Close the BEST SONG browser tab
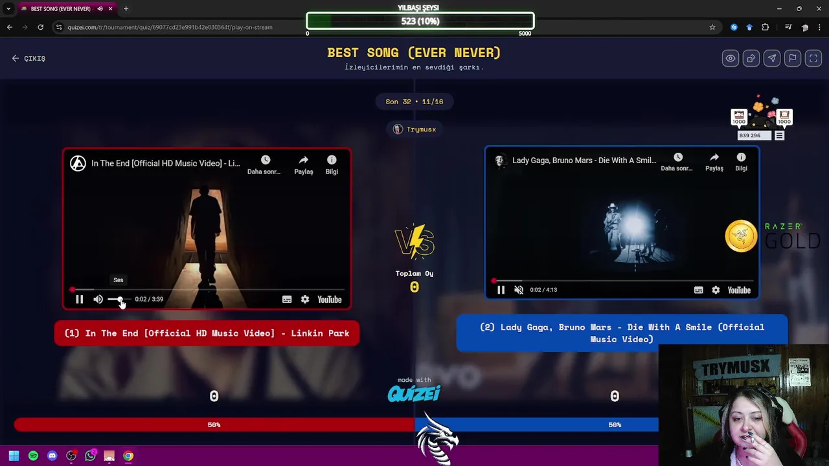The width and height of the screenshot is (829, 466). [x=110, y=9]
